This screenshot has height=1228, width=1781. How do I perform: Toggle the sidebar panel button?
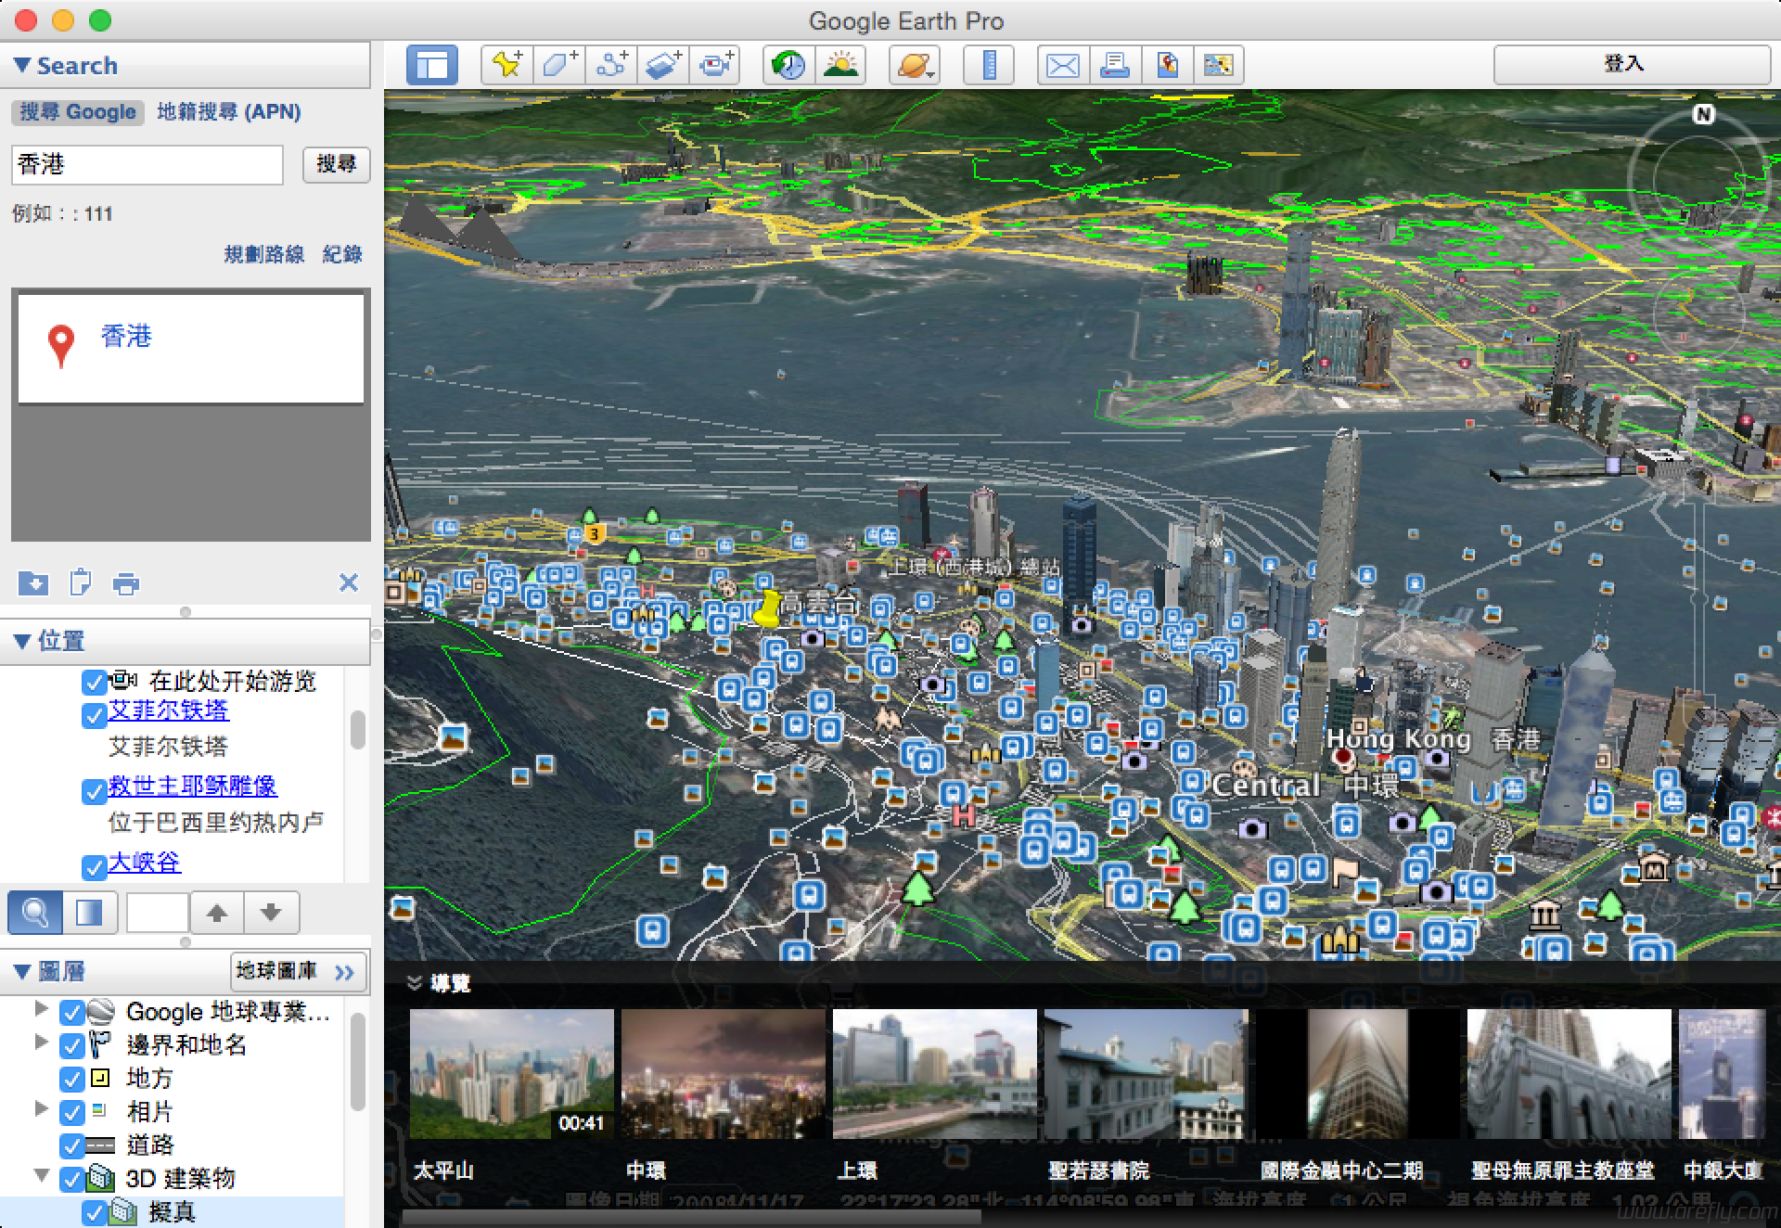click(x=432, y=65)
